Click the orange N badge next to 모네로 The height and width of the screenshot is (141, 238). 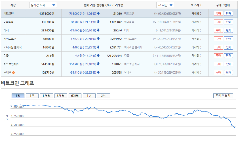(14, 73)
